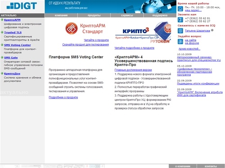This screenshot has height=168, width=225.
Task: Click the house icon under working hours
Action: [180, 9]
